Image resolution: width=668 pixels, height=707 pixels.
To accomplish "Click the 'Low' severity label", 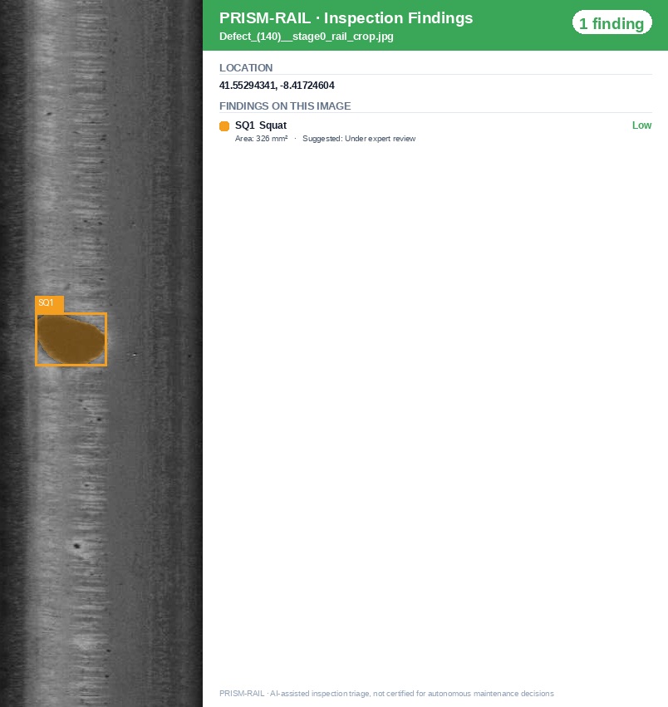I will pos(641,125).
